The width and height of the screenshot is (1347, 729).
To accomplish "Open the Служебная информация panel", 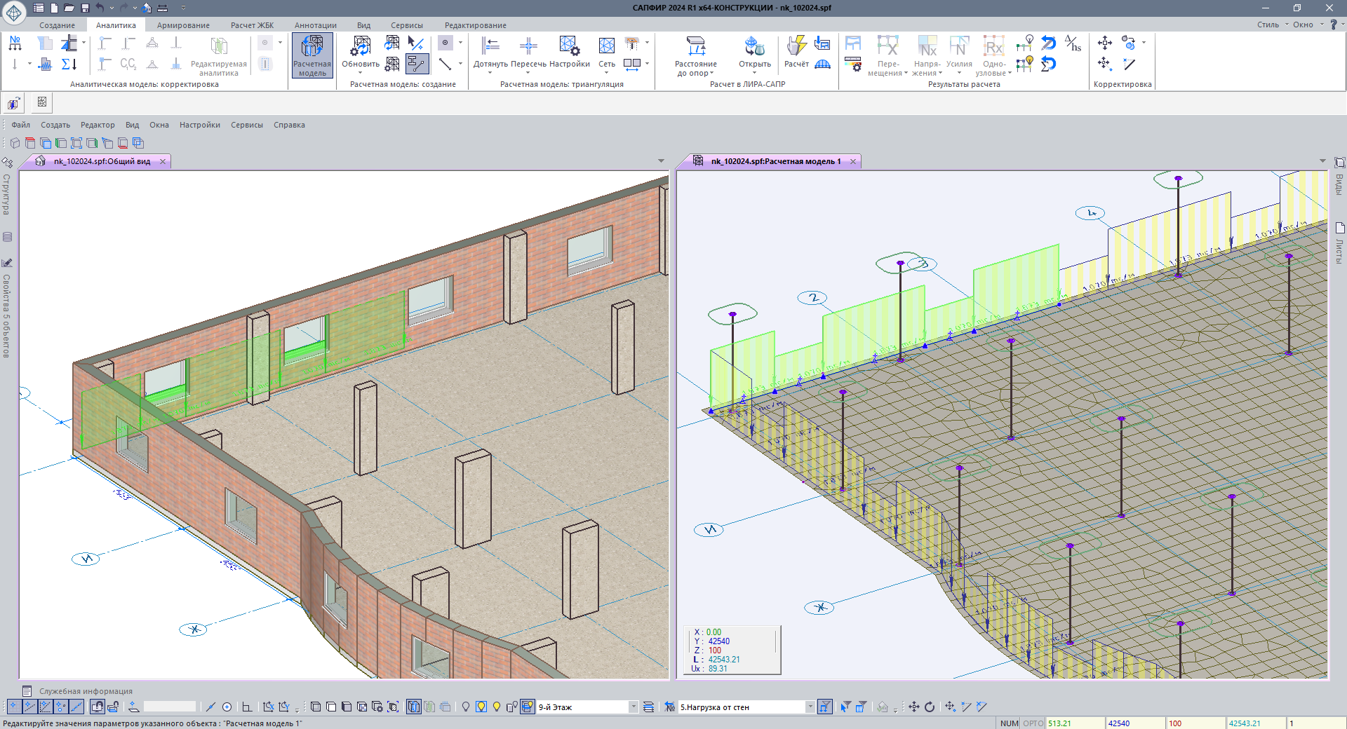I will point(86,691).
